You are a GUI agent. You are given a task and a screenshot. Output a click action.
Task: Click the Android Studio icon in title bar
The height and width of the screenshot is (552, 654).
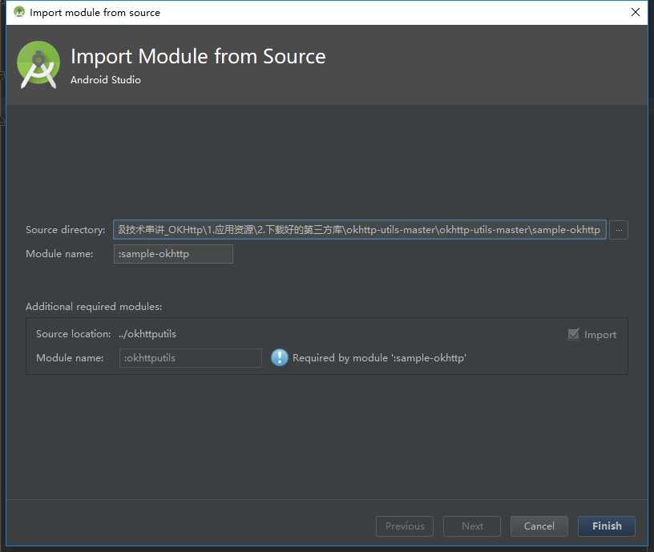pos(19,12)
